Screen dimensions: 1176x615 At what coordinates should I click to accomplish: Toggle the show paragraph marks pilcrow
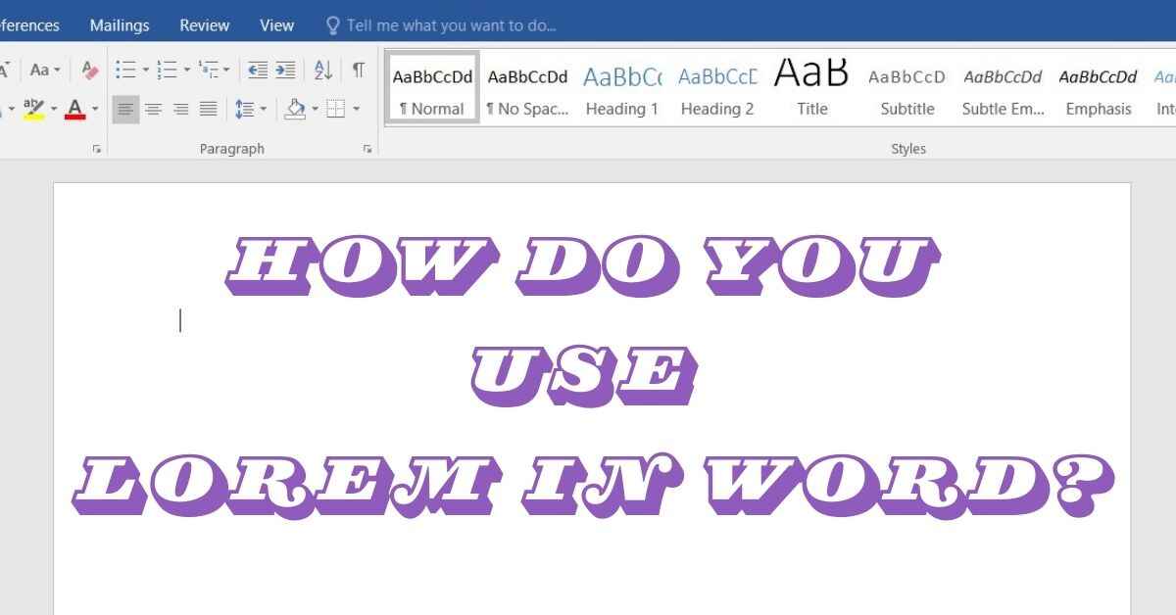pos(359,71)
